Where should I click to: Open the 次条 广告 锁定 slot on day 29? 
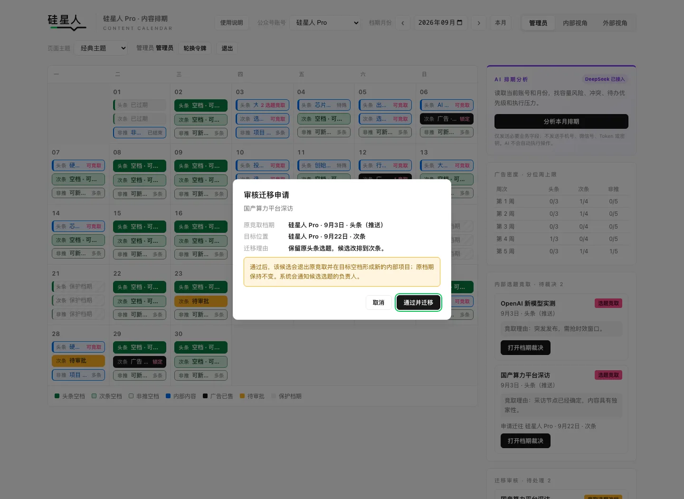[x=140, y=362]
